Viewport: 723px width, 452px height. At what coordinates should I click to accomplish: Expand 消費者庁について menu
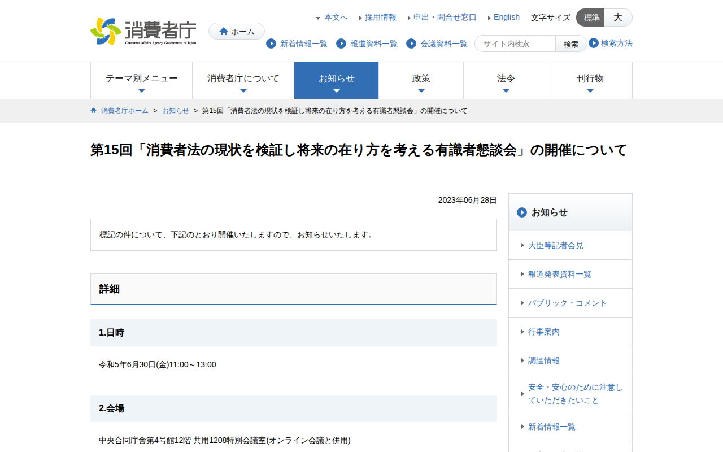pyautogui.click(x=243, y=81)
